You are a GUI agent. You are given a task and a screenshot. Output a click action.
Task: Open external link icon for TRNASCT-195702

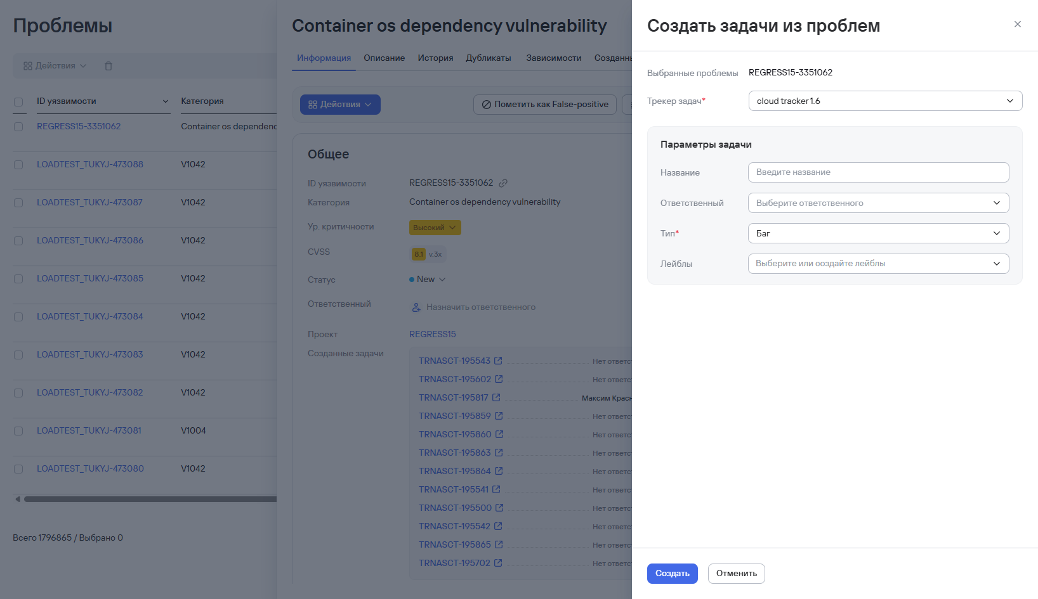498,563
